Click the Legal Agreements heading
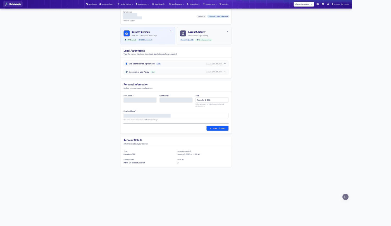The height and width of the screenshot is (226, 391). pos(134,51)
